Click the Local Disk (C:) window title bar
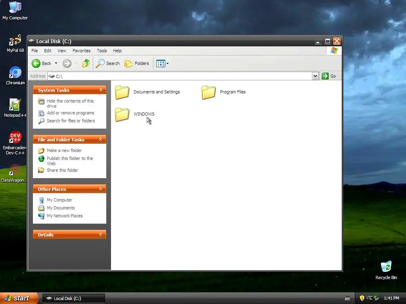This screenshot has width=406, height=304. (x=171, y=41)
